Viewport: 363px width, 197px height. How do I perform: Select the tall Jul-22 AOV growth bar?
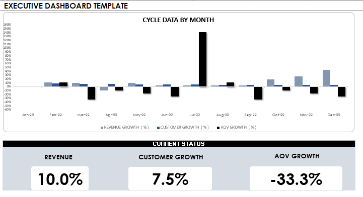tap(202, 59)
